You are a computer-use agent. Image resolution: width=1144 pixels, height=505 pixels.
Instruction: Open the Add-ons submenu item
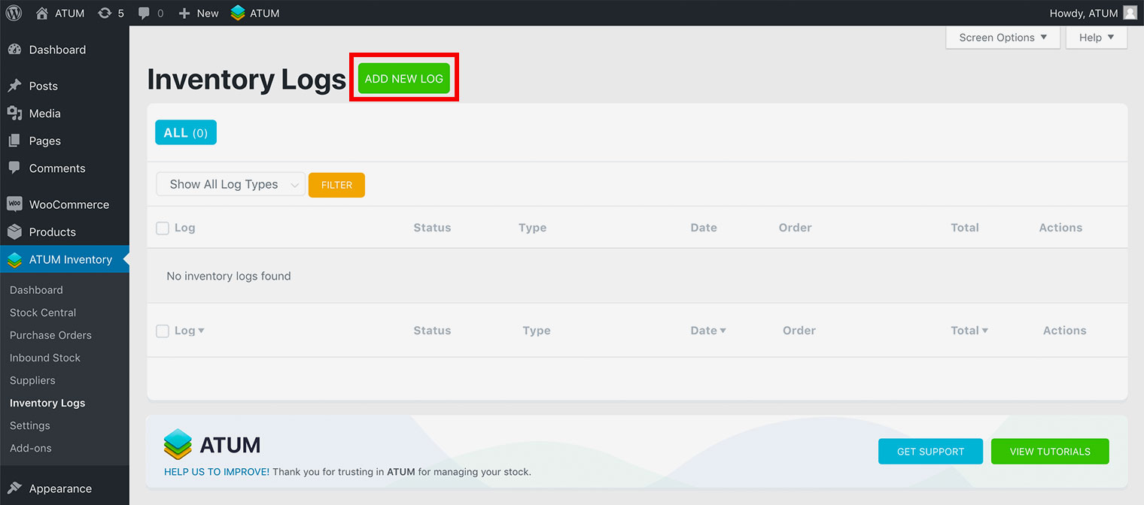click(31, 448)
